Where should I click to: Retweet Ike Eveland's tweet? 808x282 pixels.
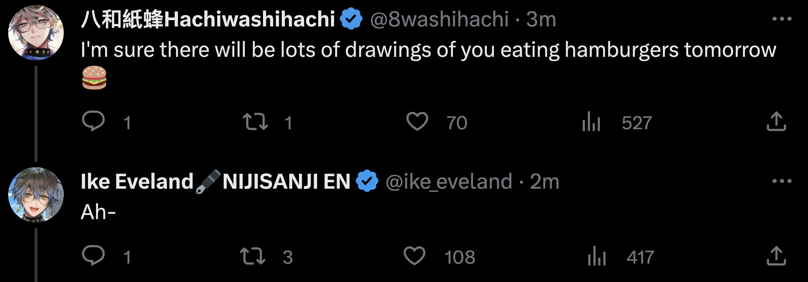pyautogui.click(x=253, y=256)
